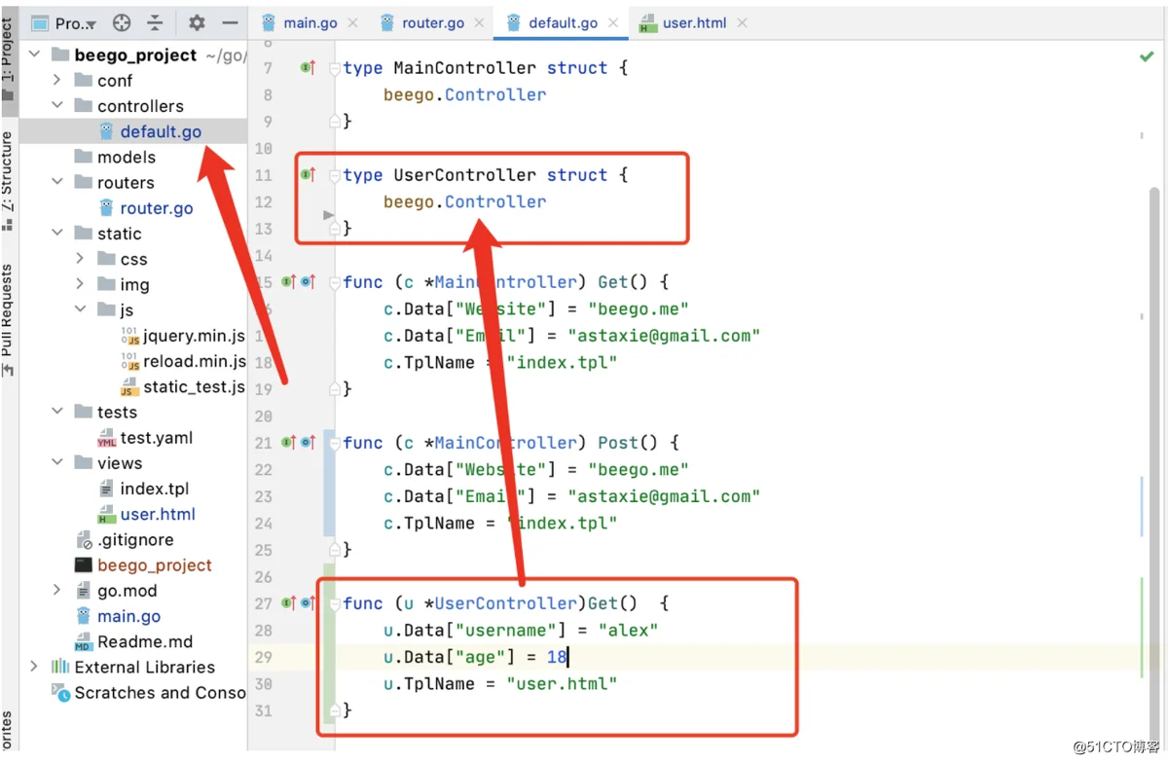Open the Project view dropdown
Screen dimensions: 1168x763
coord(64,22)
